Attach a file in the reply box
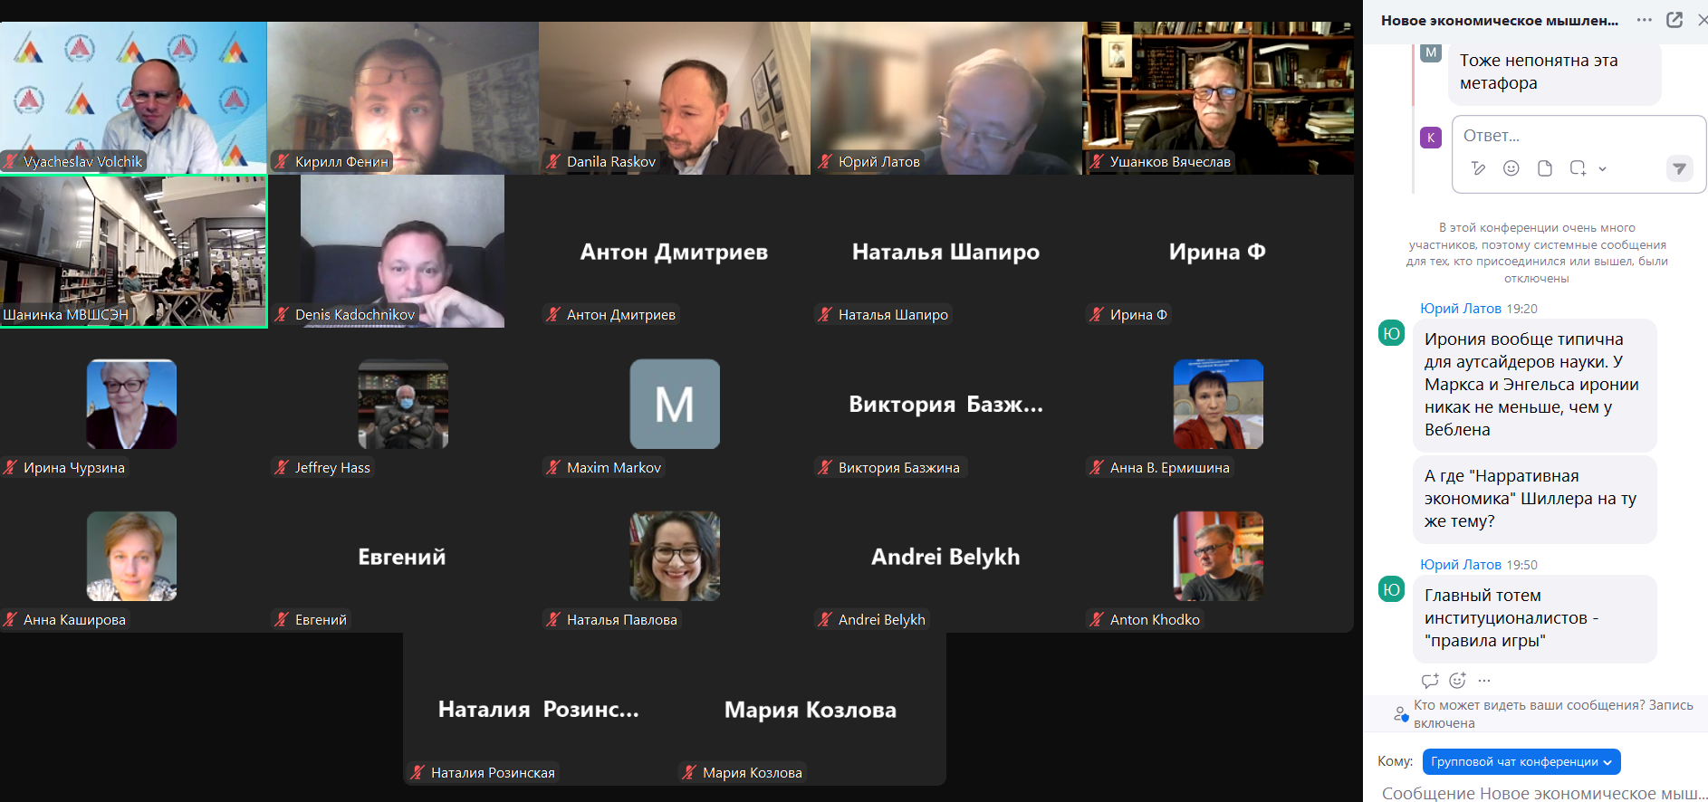 tap(1545, 168)
